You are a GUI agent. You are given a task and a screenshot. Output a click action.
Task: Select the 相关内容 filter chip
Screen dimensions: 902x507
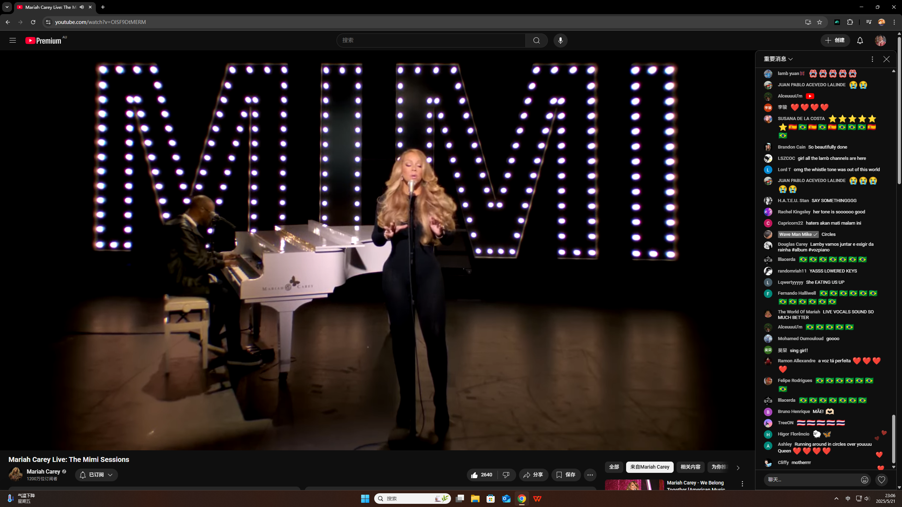tap(690, 467)
